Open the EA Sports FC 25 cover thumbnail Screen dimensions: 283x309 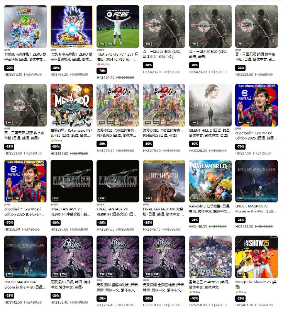pos(118,26)
